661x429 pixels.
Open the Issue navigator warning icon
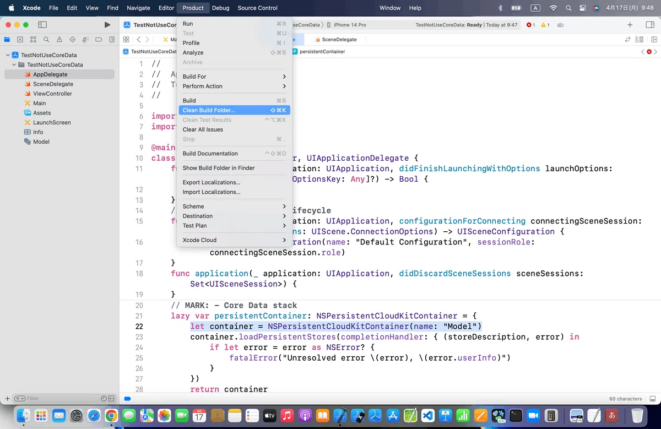(x=59, y=40)
